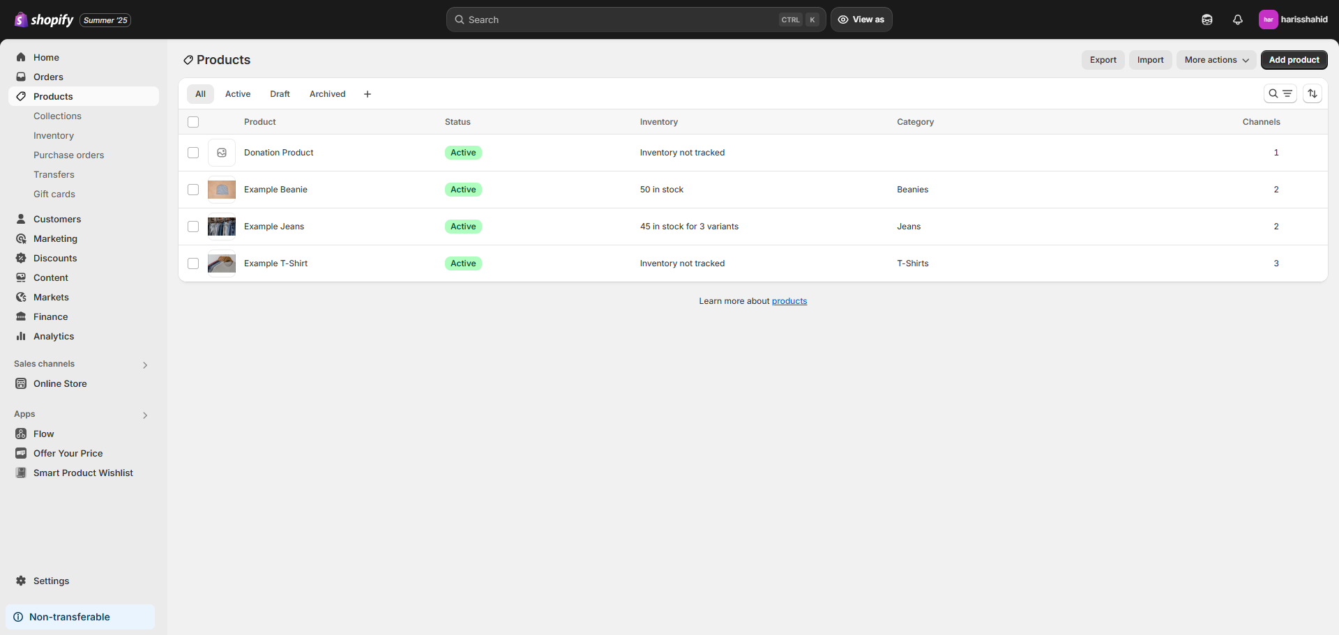Open the Example Beanie thumbnail

point(222,190)
